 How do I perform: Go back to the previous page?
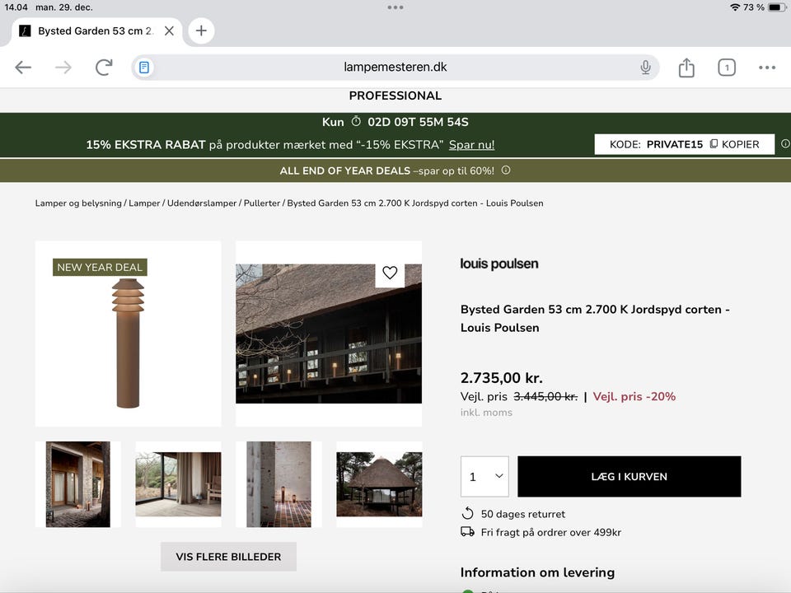pyautogui.click(x=23, y=67)
